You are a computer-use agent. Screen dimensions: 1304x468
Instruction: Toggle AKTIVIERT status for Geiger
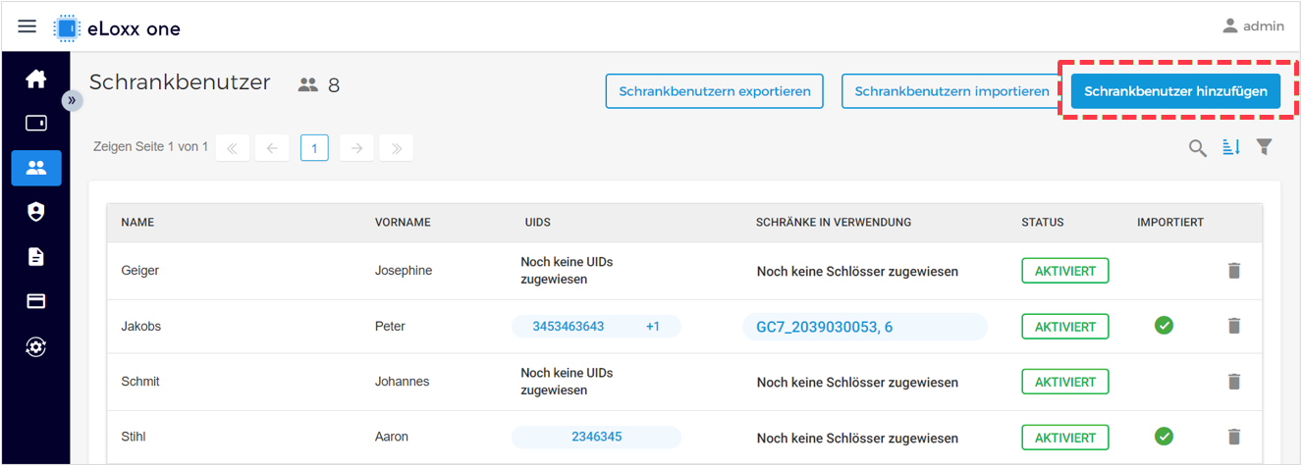(1065, 271)
